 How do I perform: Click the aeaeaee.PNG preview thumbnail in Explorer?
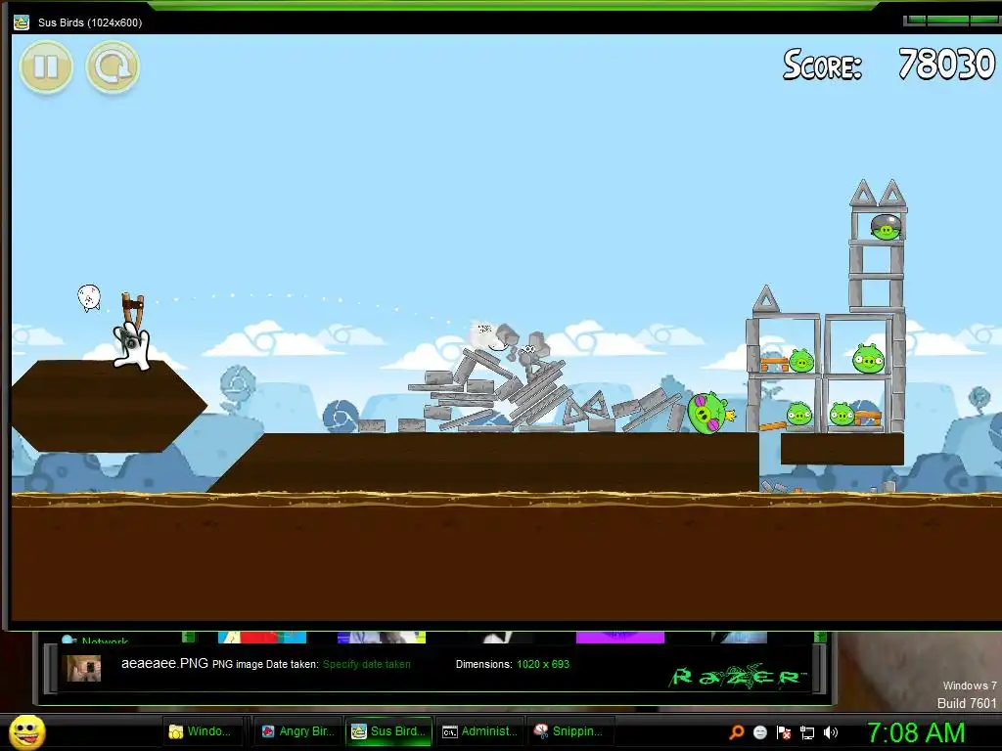[x=84, y=668]
